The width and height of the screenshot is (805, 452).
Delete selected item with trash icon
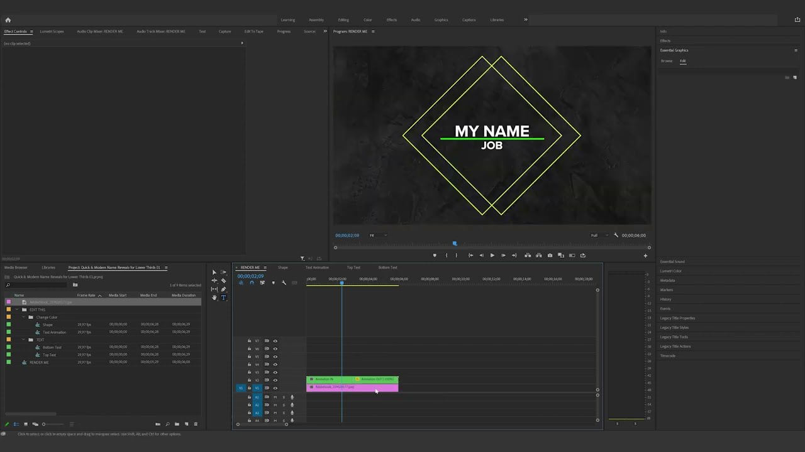[x=196, y=424]
